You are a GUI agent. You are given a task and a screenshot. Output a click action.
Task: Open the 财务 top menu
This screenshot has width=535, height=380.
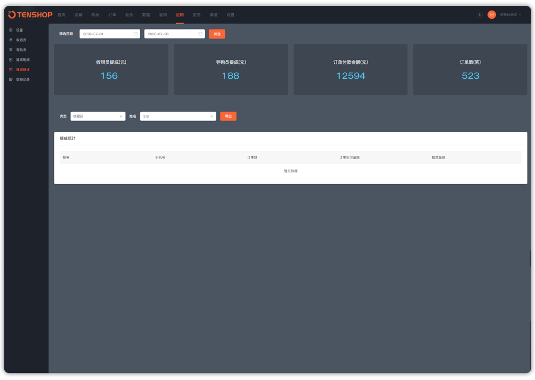[x=196, y=14]
